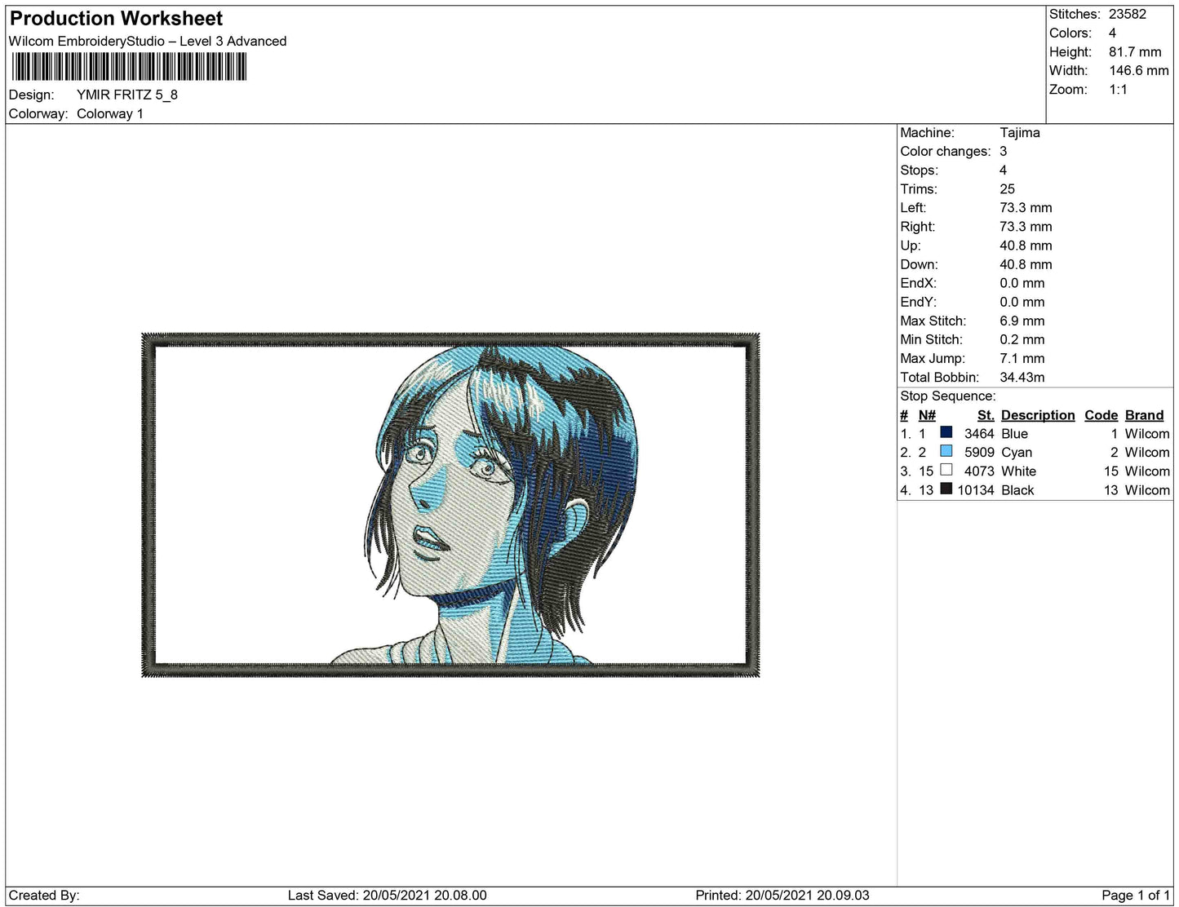Viewport: 1179px width, 907px height.
Task: Click the "Color changes:" label
Action: 946,151
